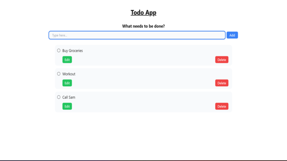
Task: Check off the Call Sam task
Action: coord(59,97)
